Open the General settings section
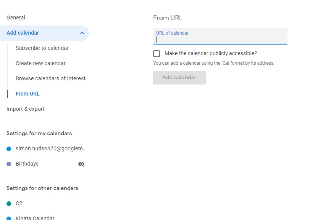The image size is (310, 220). click(16, 18)
